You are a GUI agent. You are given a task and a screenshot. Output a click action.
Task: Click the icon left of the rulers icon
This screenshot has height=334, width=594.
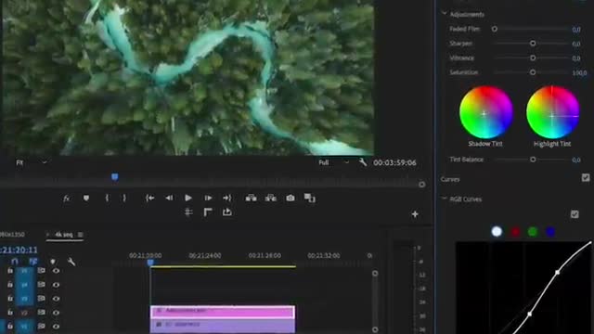pyautogui.click(x=188, y=212)
